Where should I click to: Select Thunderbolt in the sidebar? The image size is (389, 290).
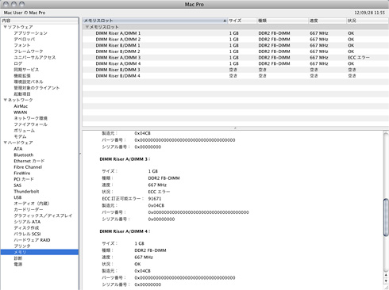pyautogui.click(x=26, y=191)
